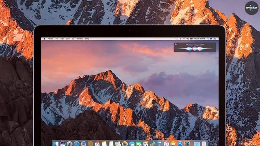This screenshot has width=260, height=146.
Task: Open Contacts from the Dock
Action: pyautogui.click(x=90, y=144)
